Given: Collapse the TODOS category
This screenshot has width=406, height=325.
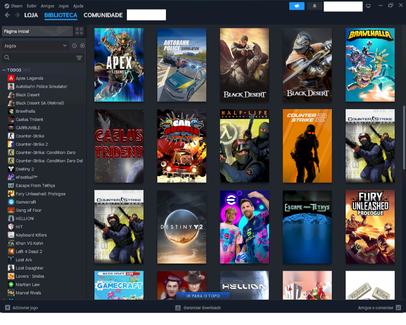Looking at the screenshot, I should (4, 70).
